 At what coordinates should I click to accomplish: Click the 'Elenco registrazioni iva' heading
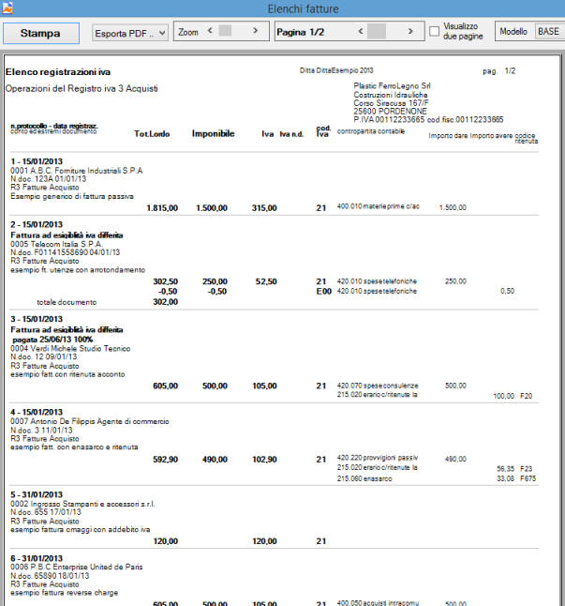58,72
